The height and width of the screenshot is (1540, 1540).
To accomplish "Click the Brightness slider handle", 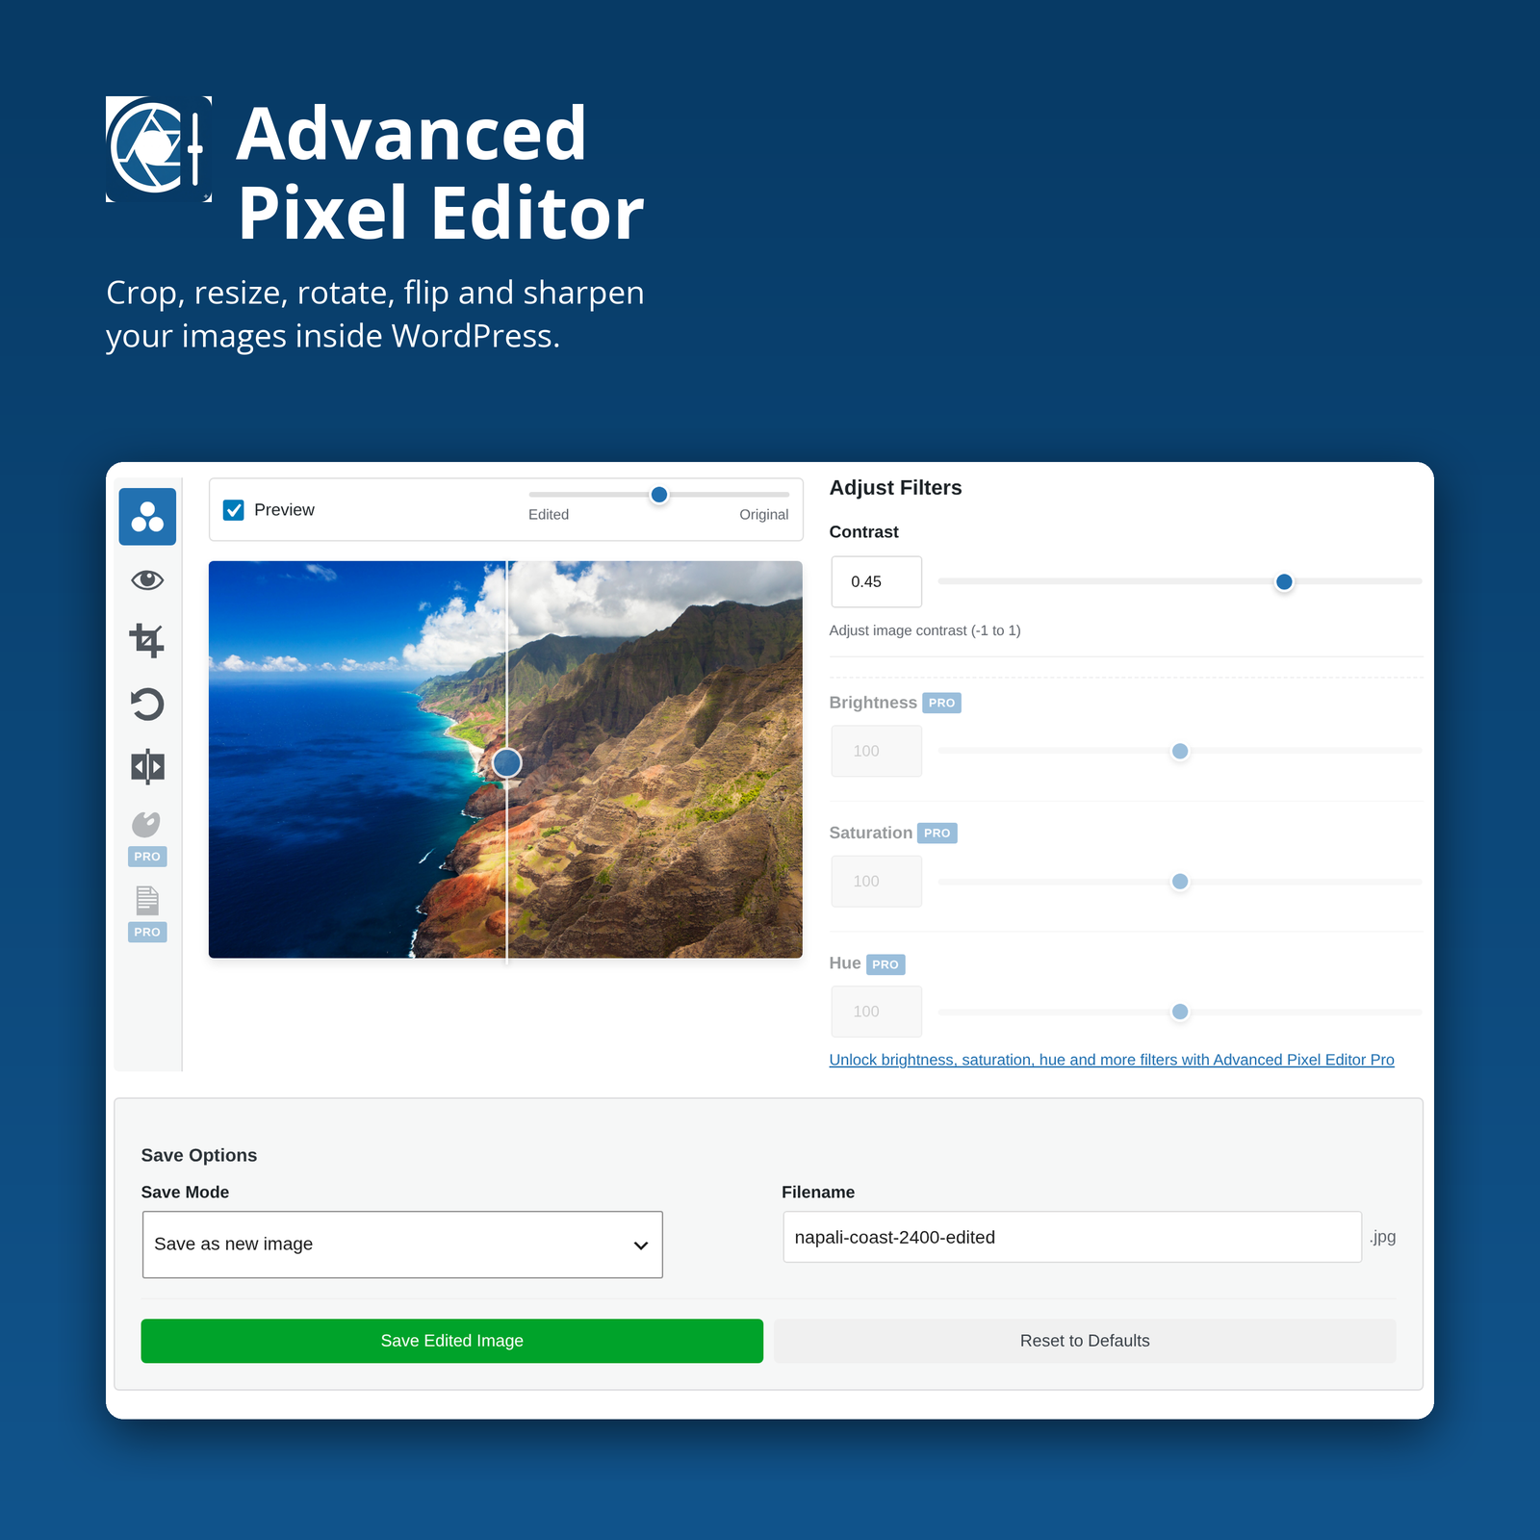I will pyautogui.click(x=1180, y=751).
